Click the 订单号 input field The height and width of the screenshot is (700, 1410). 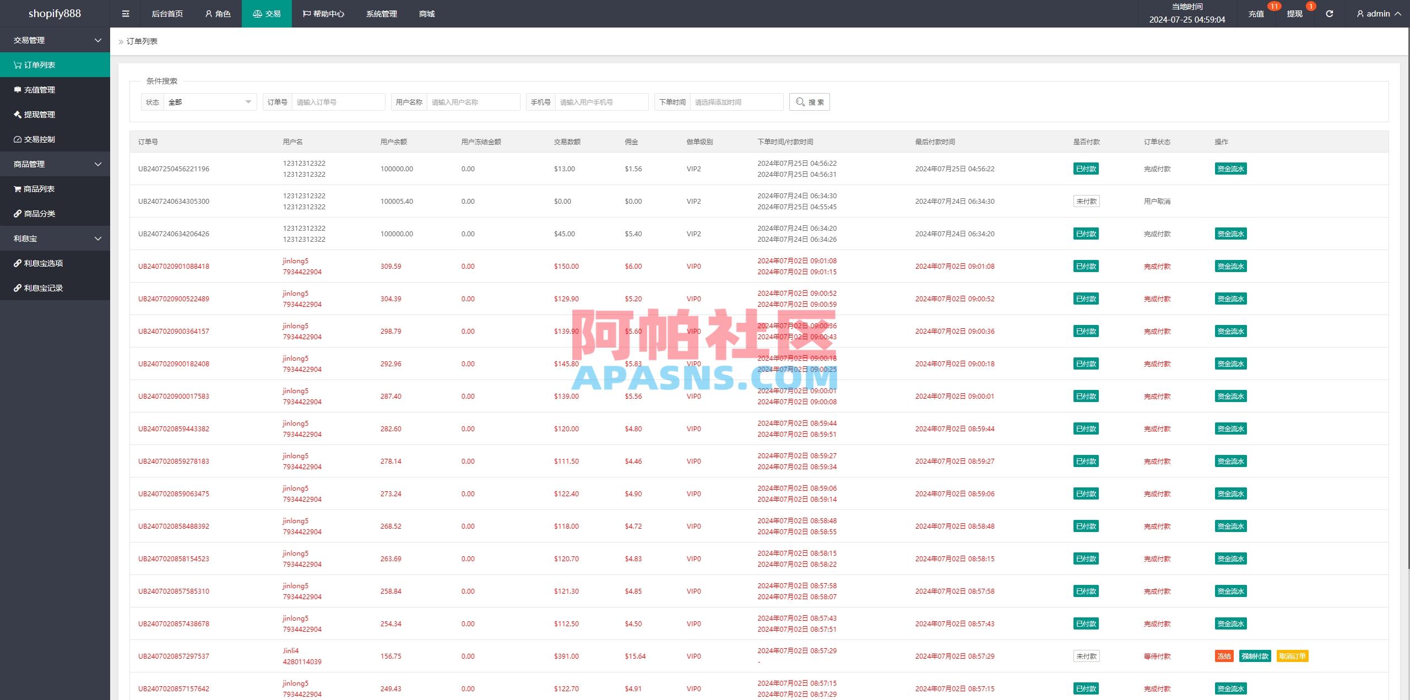(338, 101)
